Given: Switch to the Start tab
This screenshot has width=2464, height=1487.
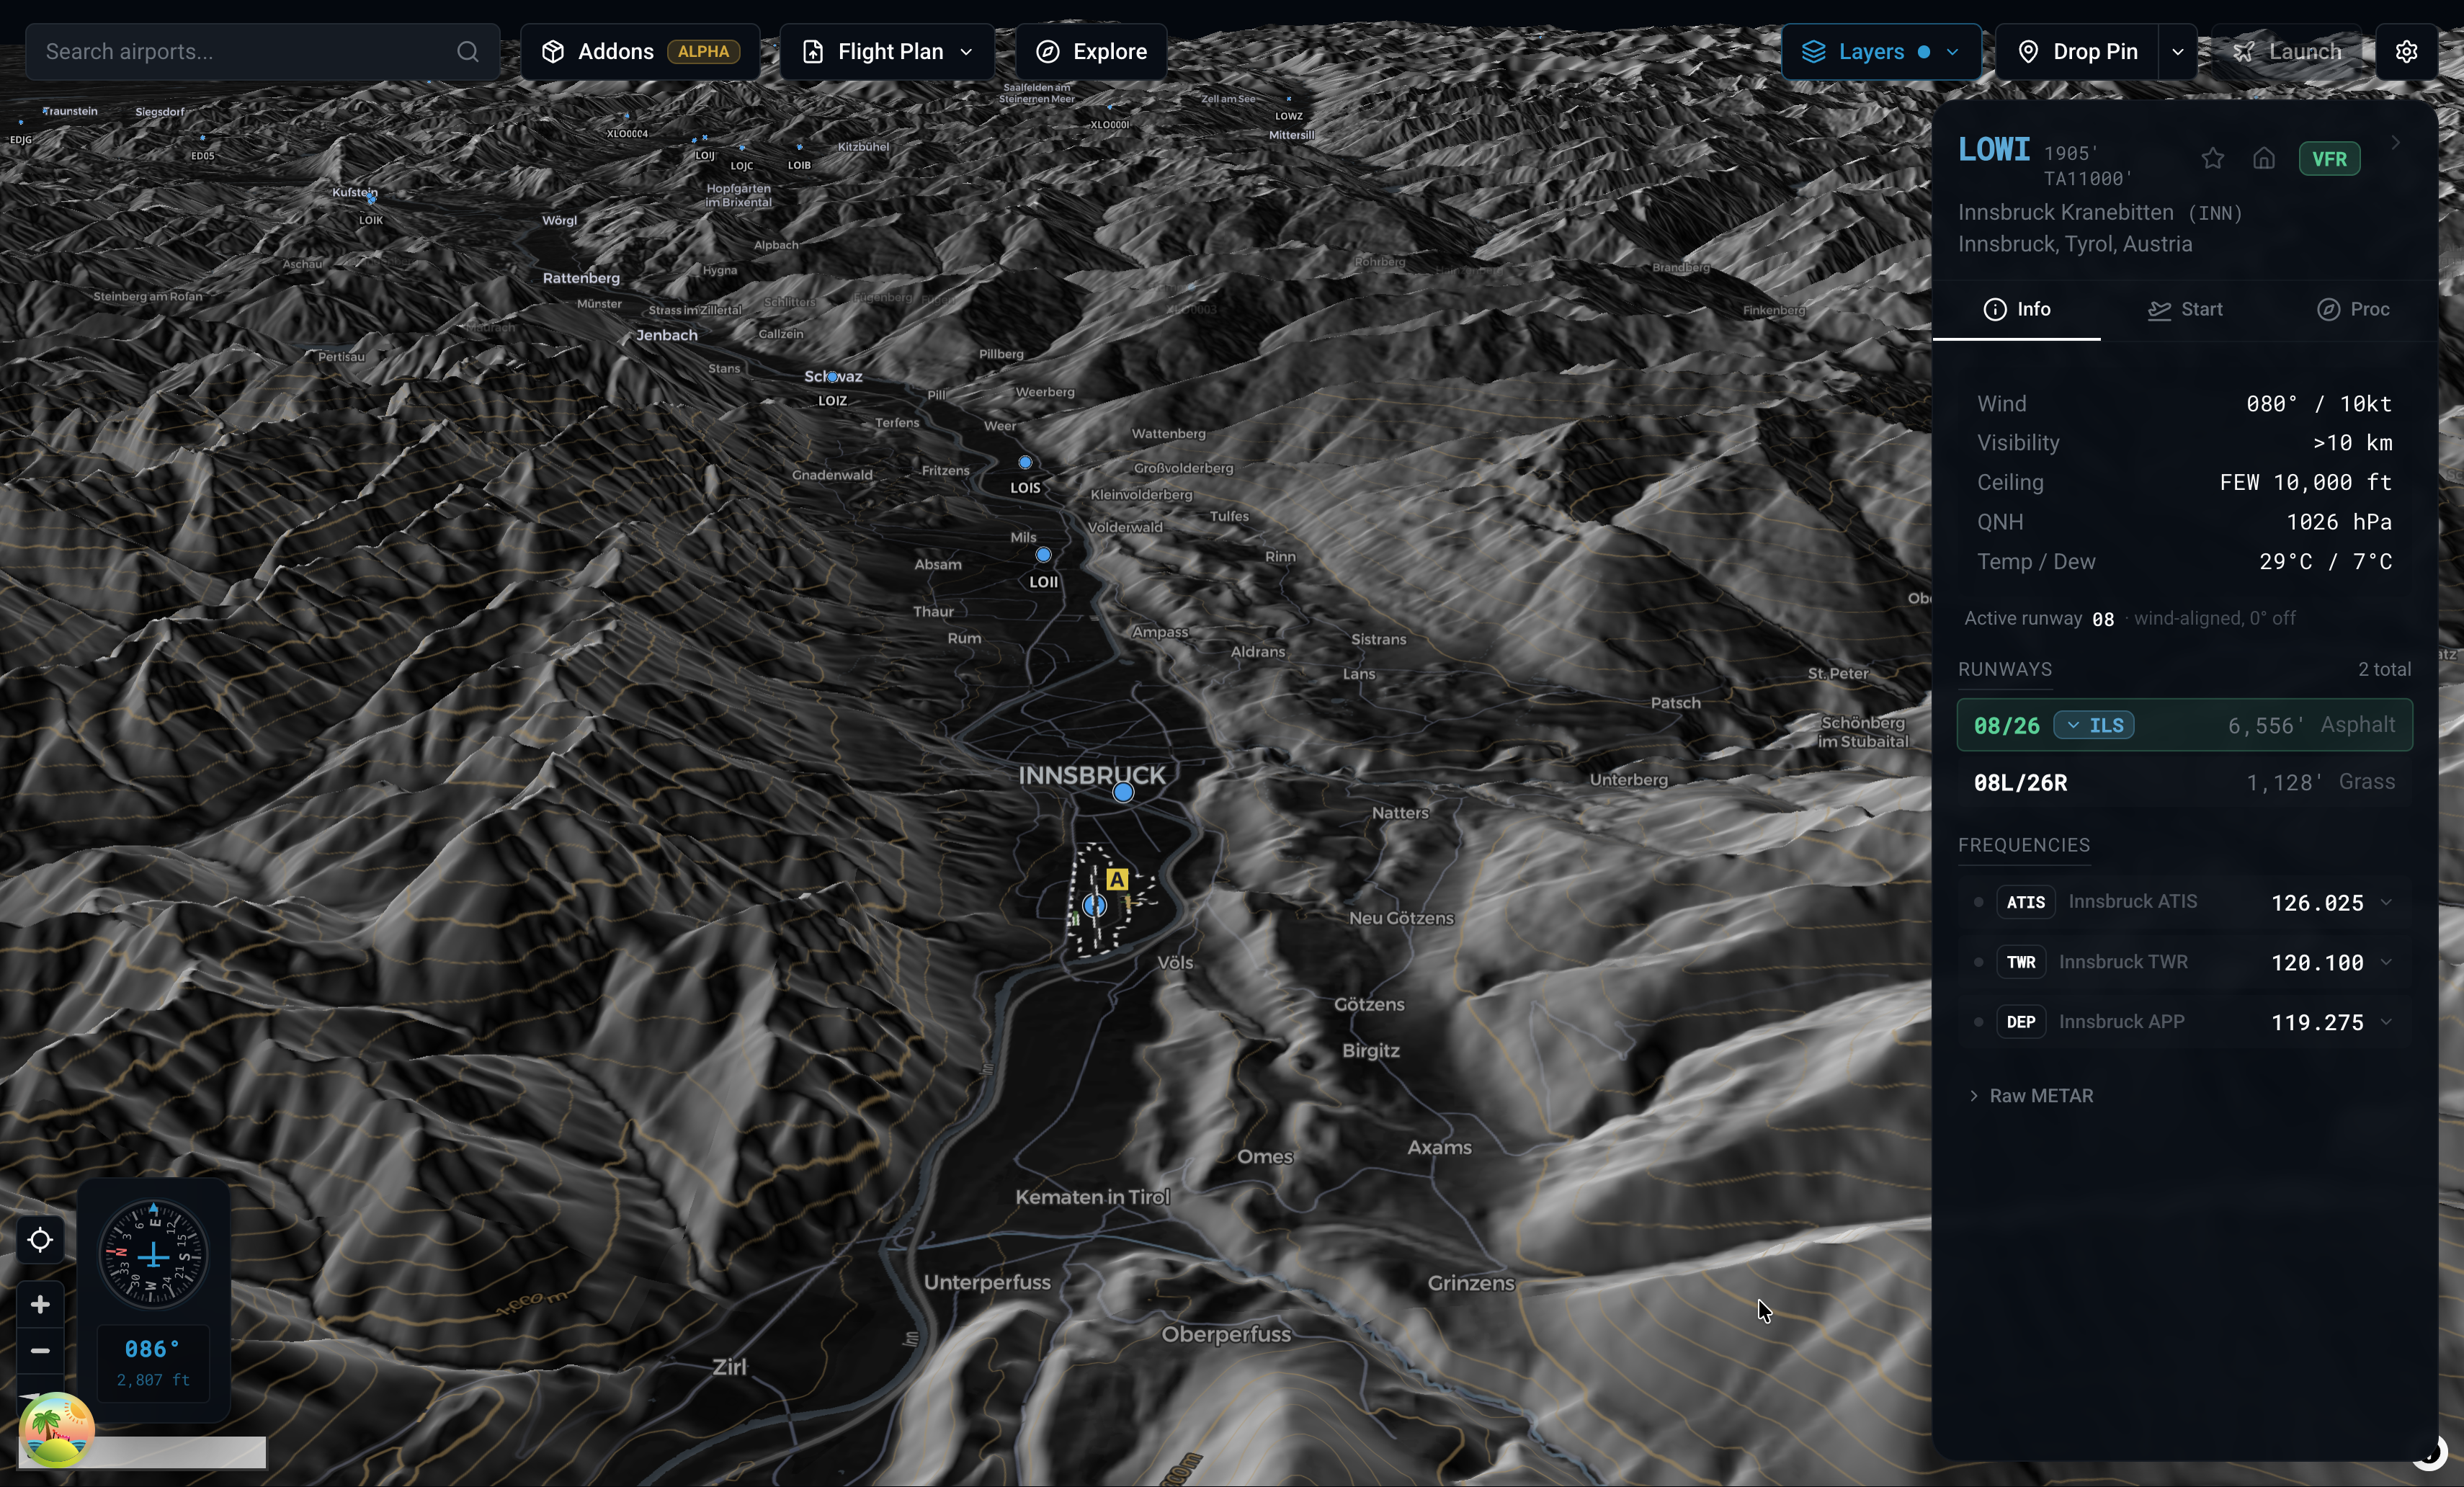Looking at the screenshot, I should (x=2185, y=309).
